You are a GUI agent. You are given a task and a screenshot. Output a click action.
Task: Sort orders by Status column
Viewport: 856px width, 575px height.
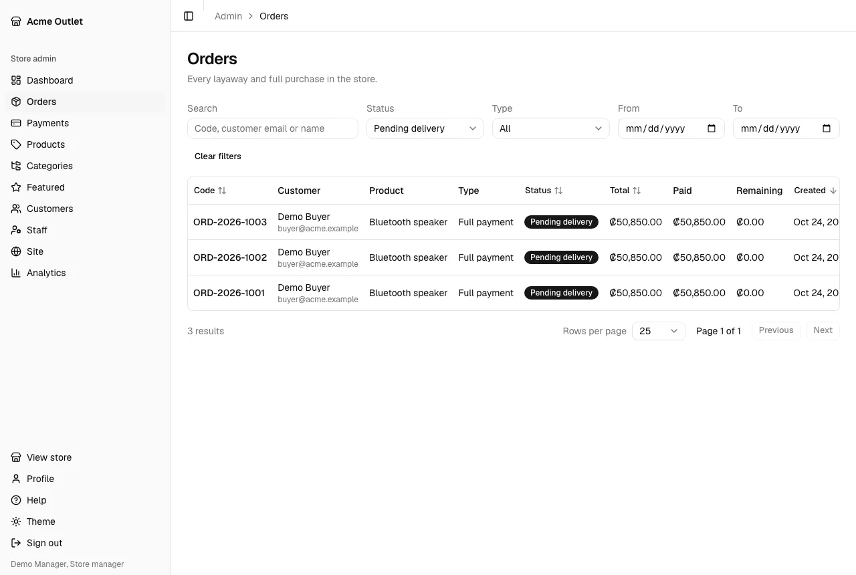pyautogui.click(x=544, y=191)
